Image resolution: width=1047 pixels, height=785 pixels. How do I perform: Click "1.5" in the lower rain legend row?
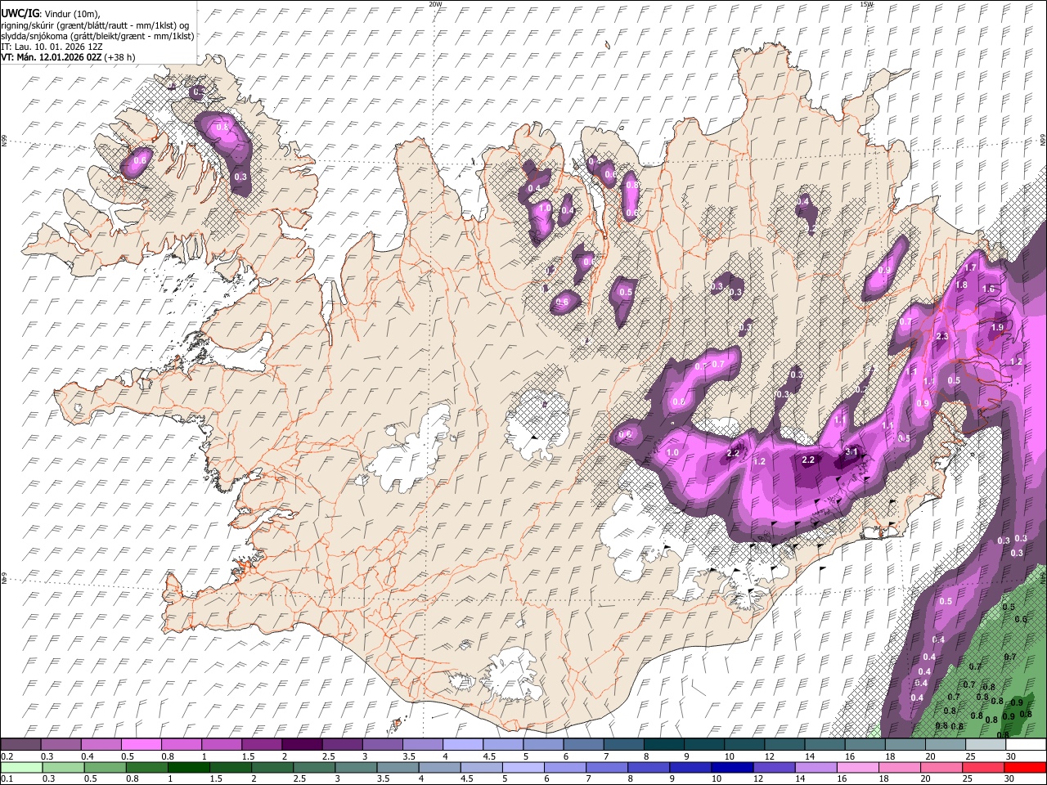coord(216,778)
